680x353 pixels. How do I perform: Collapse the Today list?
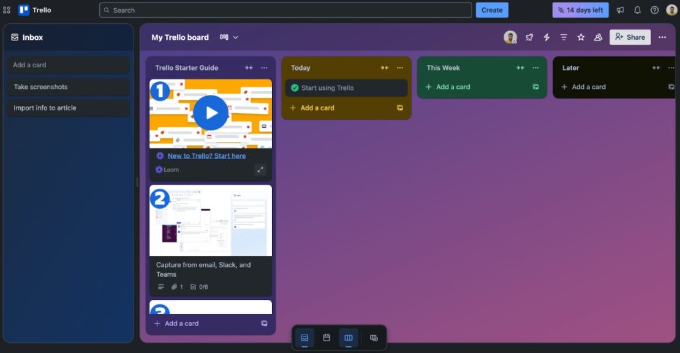(x=384, y=68)
